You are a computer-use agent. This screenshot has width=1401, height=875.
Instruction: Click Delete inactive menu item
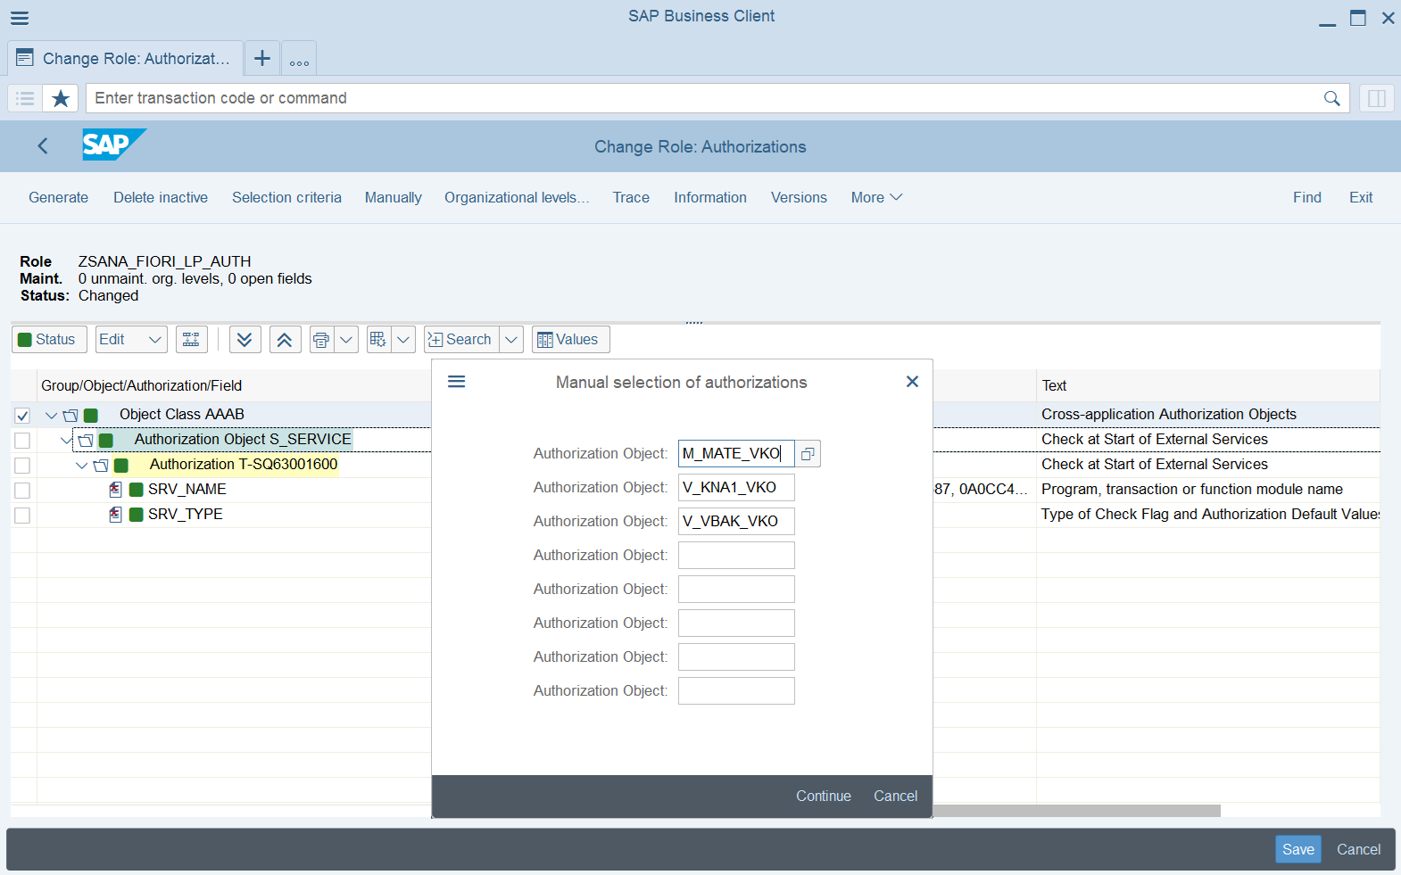click(x=161, y=198)
